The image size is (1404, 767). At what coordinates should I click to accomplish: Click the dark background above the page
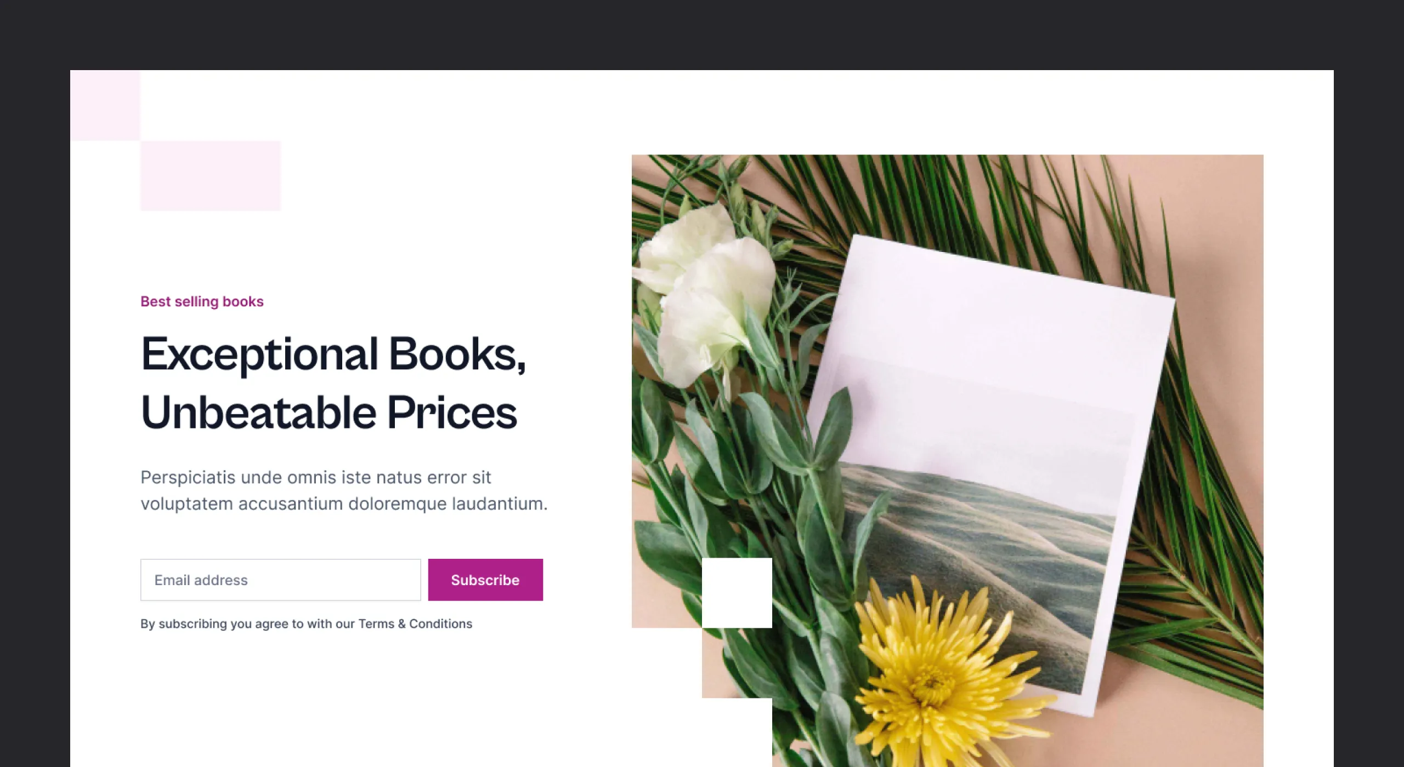click(702, 34)
